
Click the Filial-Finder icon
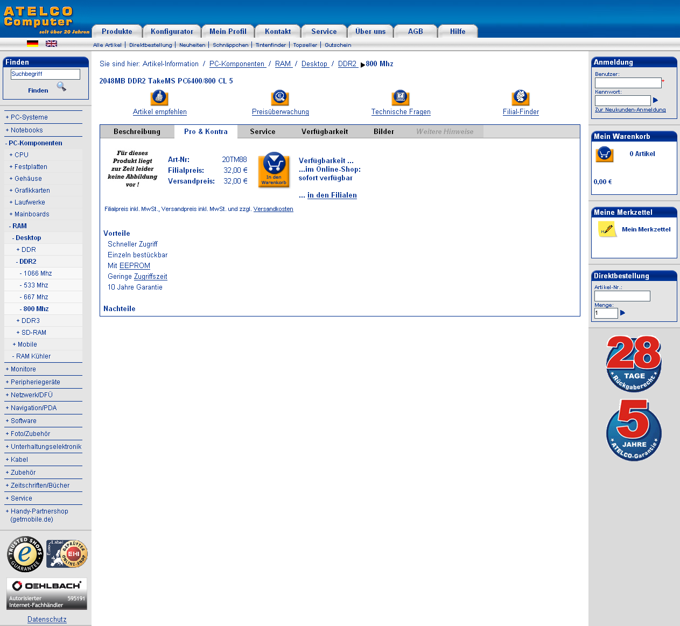pos(521,97)
